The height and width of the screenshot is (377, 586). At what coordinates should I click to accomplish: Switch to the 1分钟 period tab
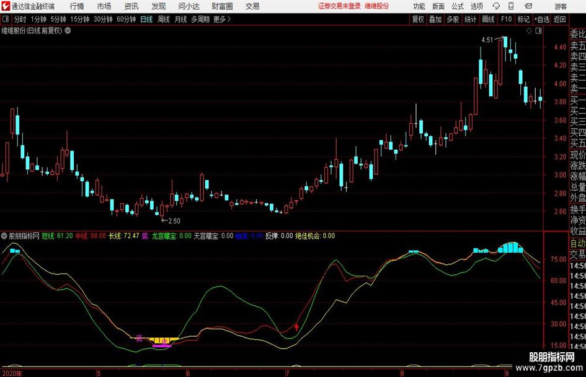click(x=38, y=19)
